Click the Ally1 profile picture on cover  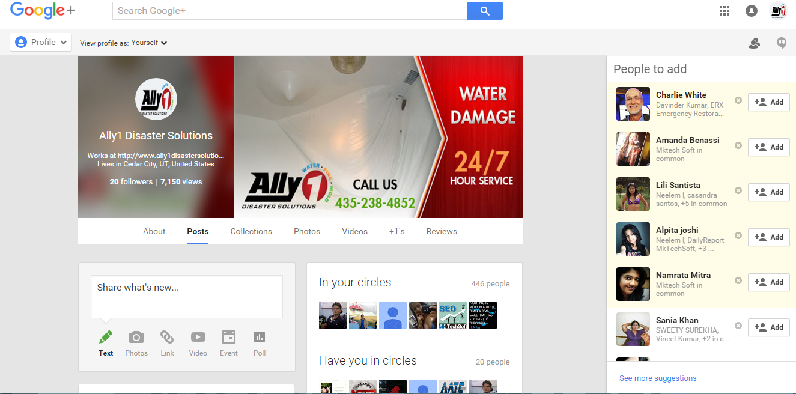(156, 99)
